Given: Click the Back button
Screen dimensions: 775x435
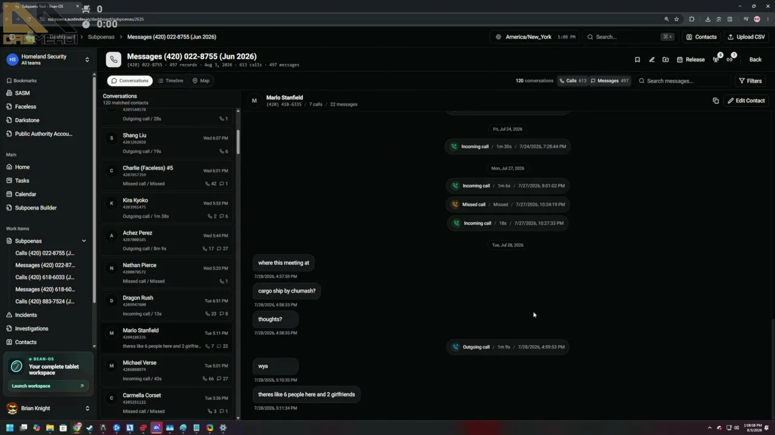Looking at the screenshot, I should click(x=755, y=59).
